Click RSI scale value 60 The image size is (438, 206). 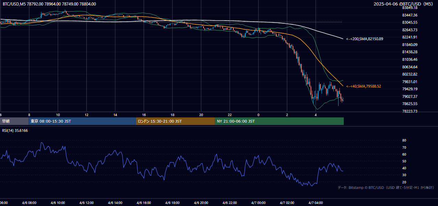click(x=404, y=154)
